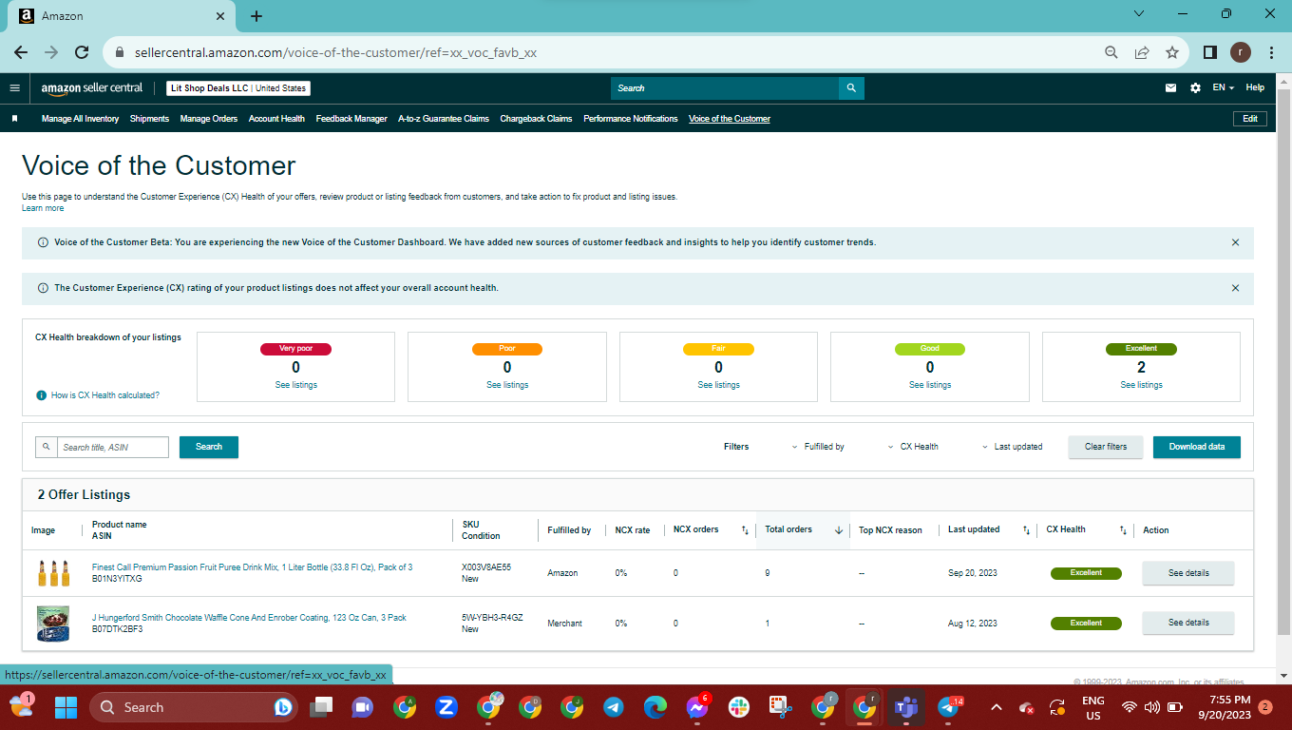Open Messenger from the taskbar
This screenshot has height=730, width=1292.
[x=697, y=707]
